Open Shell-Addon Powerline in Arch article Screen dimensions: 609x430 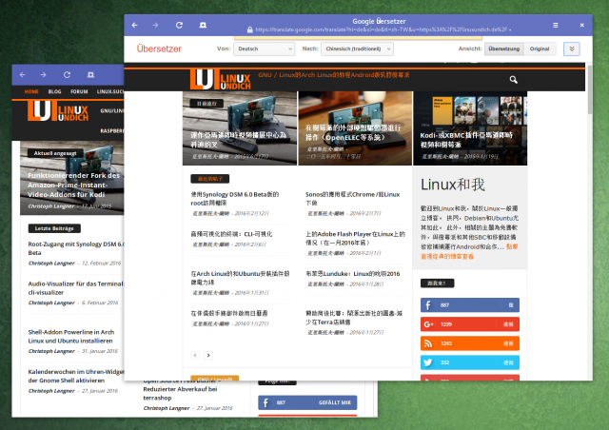pyautogui.click(x=71, y=337)
